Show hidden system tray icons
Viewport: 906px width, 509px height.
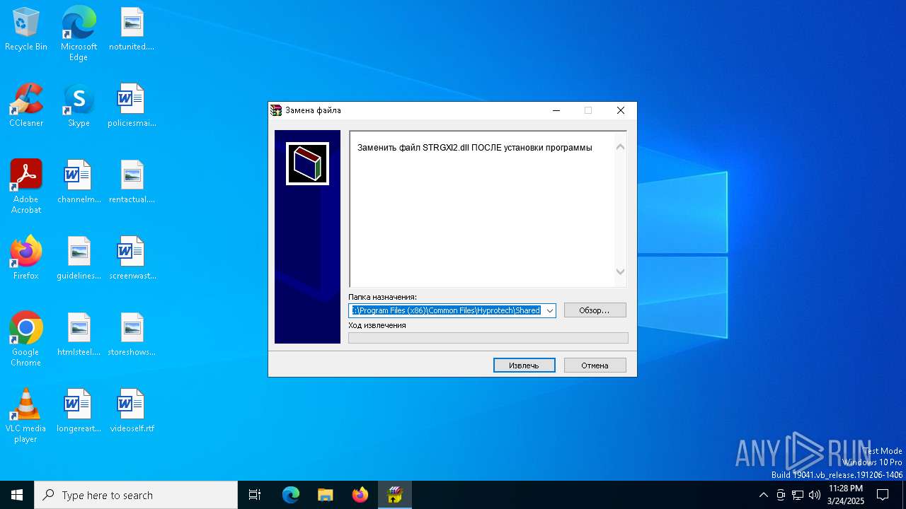[x=763, y=495]
